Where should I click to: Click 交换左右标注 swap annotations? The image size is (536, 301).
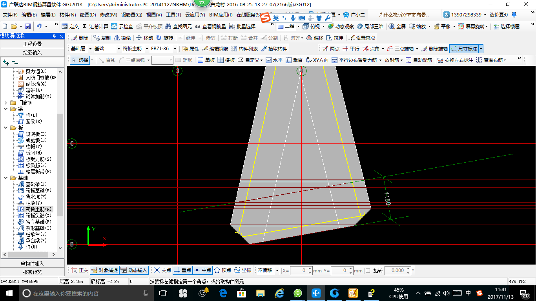tap(456, 60)
